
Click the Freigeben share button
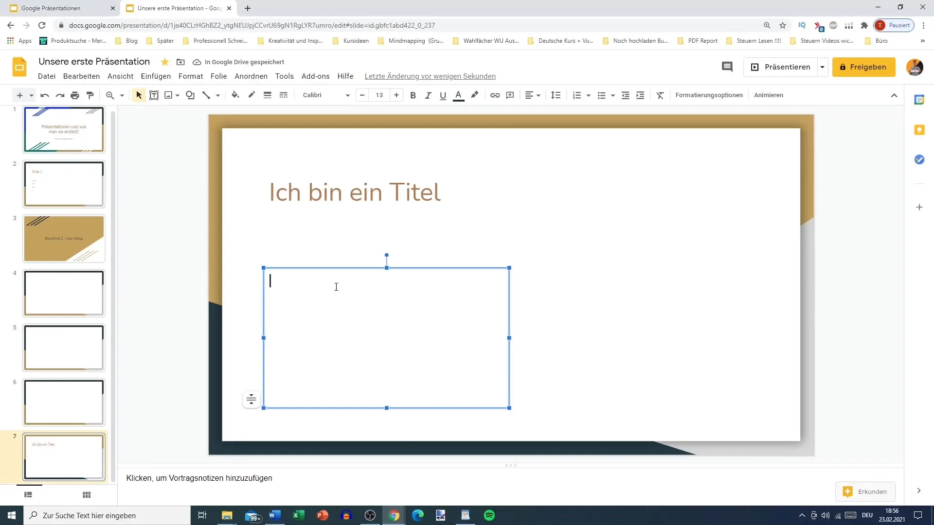[x=863, y=67]
